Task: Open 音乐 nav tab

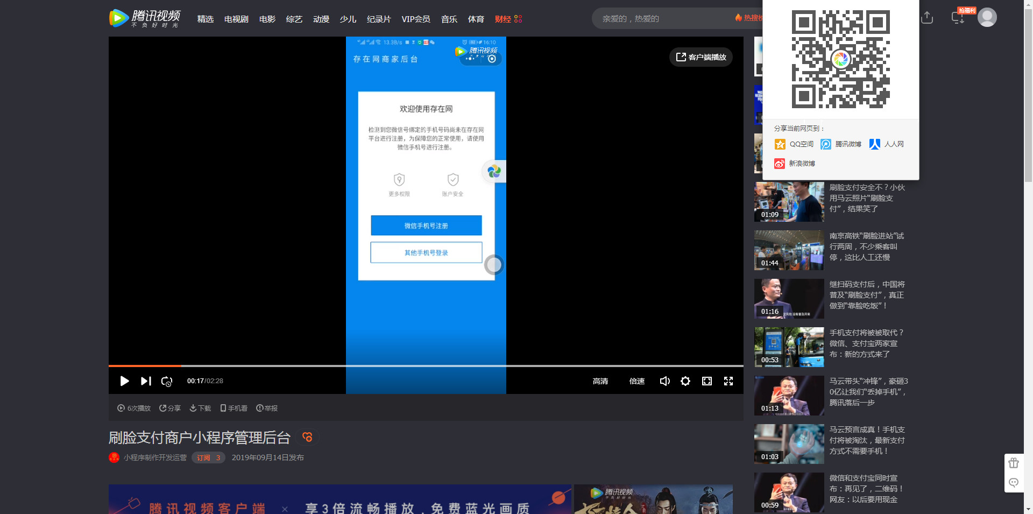Action: (449, 19)
